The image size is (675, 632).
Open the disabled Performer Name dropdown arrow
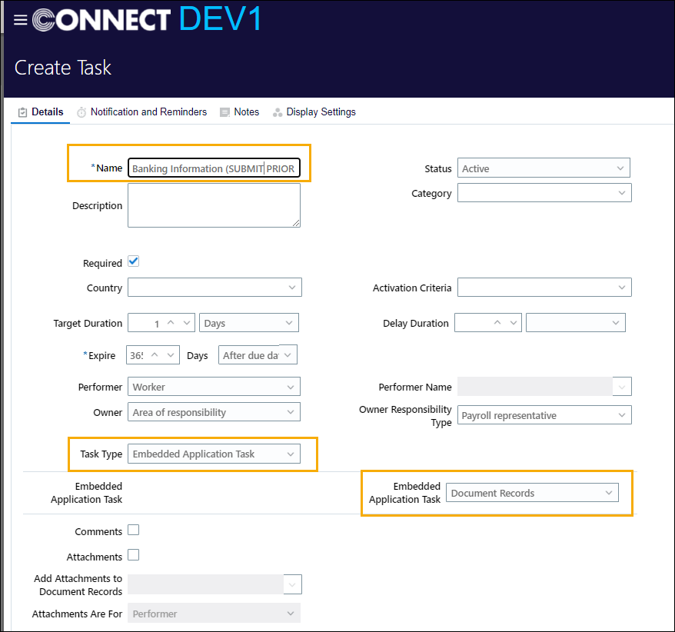(x=622, y=387)
